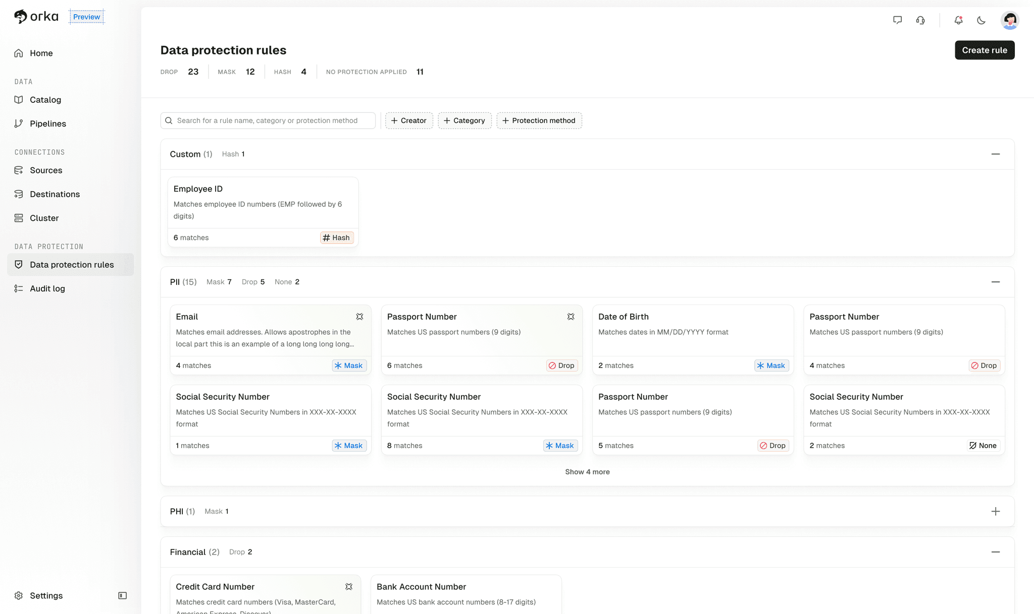This screenshot has height=614, width=1034.
Task: Focus the rule search field
Action: click(x=273, y=120)
